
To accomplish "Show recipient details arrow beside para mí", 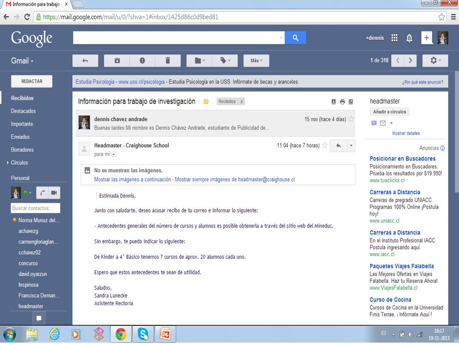I will (114, 154).
